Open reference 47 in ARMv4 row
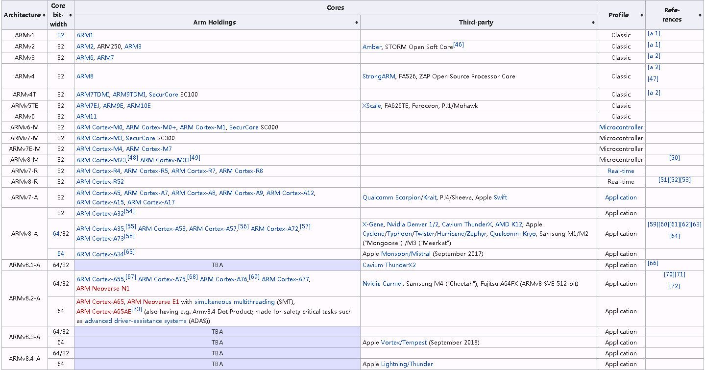Screen dimensions: 705x370 tap(653, 79)
